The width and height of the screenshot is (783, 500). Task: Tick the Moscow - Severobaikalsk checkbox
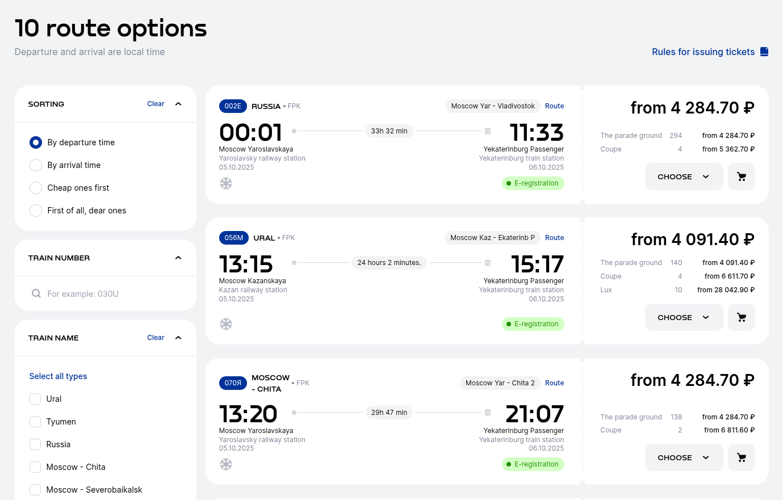tap(35, 490)
